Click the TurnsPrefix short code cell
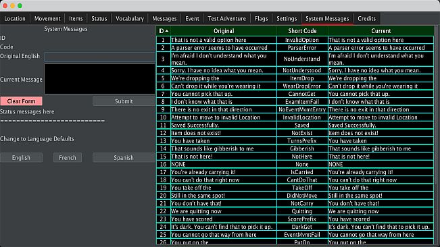Viewport: 440px width, 247px height. click(302, 141)
